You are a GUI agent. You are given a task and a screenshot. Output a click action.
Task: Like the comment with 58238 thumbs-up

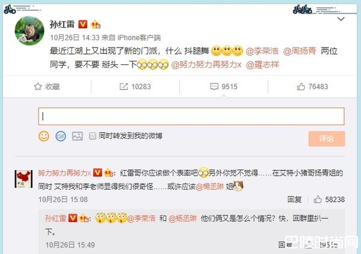click(x=318, y=199)
